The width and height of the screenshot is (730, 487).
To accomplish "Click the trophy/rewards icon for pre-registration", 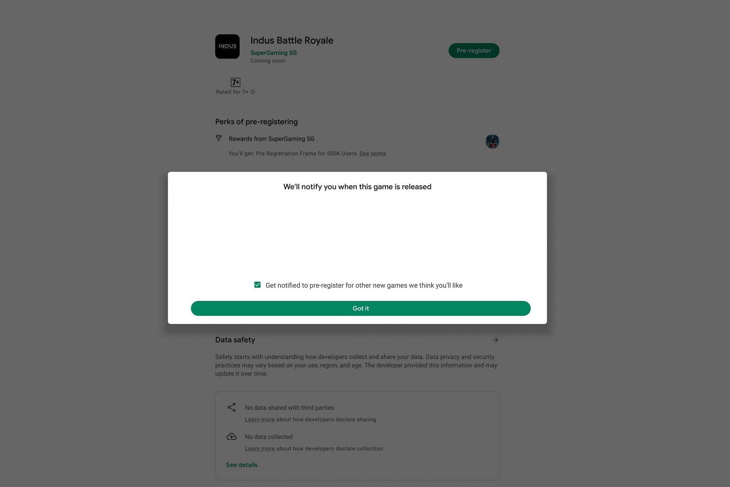I will 219,138.
